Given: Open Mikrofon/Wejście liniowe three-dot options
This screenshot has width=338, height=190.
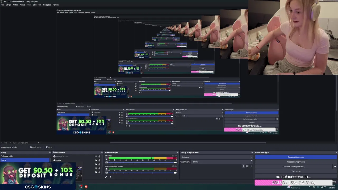Looking at the screenshot, I should pyautogui.click(x=107, y=169).
